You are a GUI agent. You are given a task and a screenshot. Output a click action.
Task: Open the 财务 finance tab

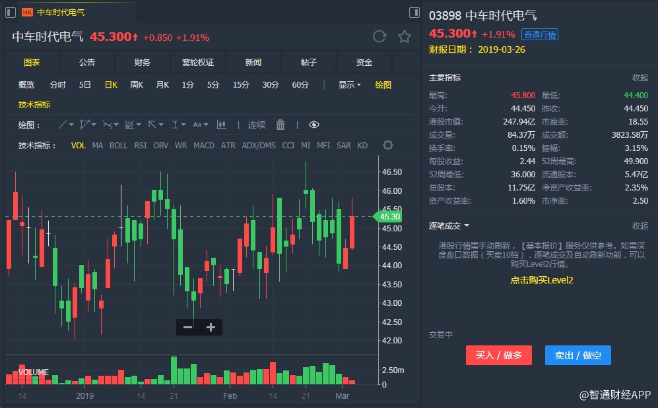pos(143,63)
